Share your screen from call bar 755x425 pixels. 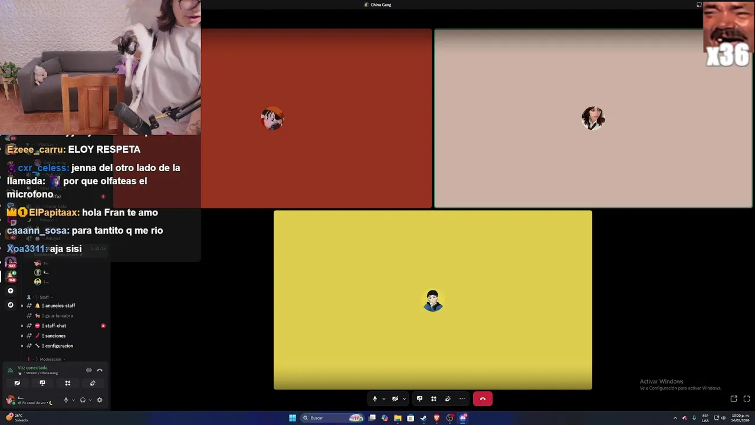point(419,399)
